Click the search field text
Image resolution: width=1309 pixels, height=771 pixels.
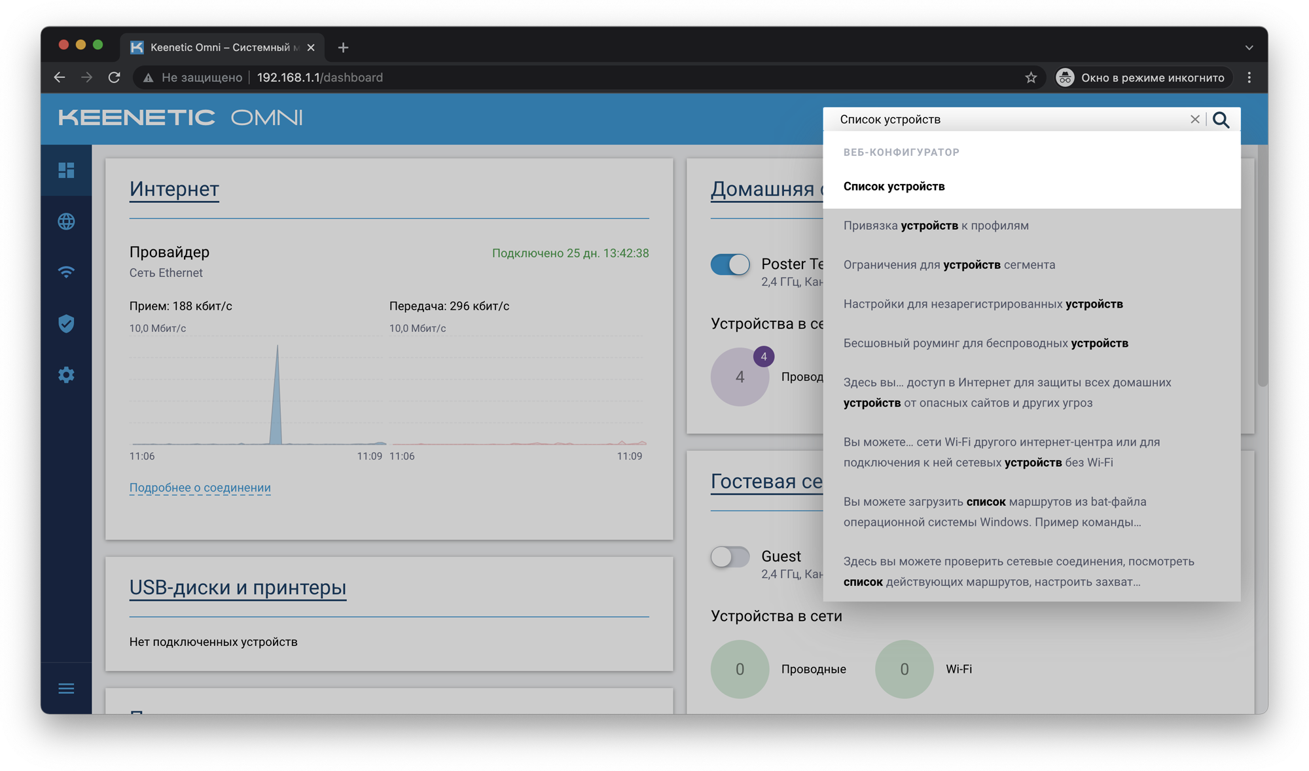[x=890, y=119]
